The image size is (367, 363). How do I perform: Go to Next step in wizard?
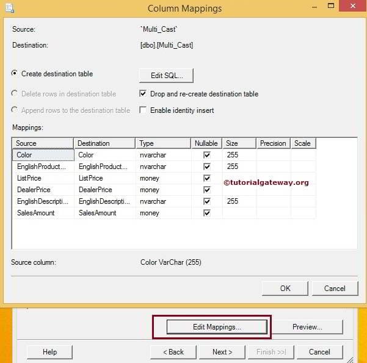coord(222,352)
